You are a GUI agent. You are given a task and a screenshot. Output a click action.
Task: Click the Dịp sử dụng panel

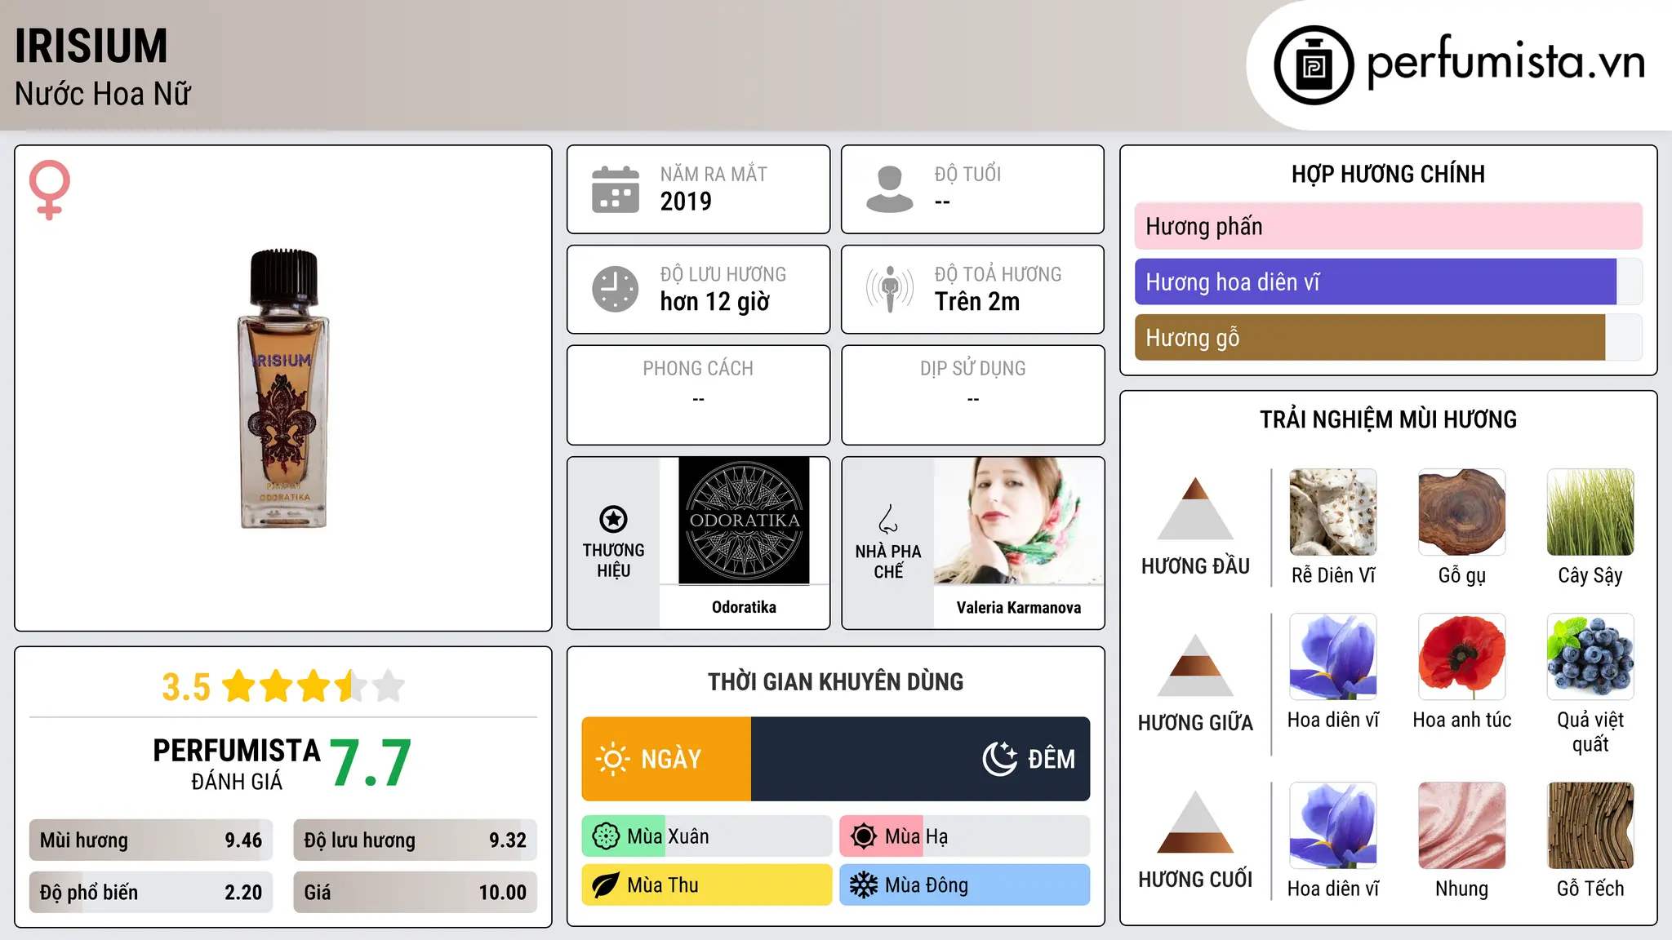tap(973, 395)
